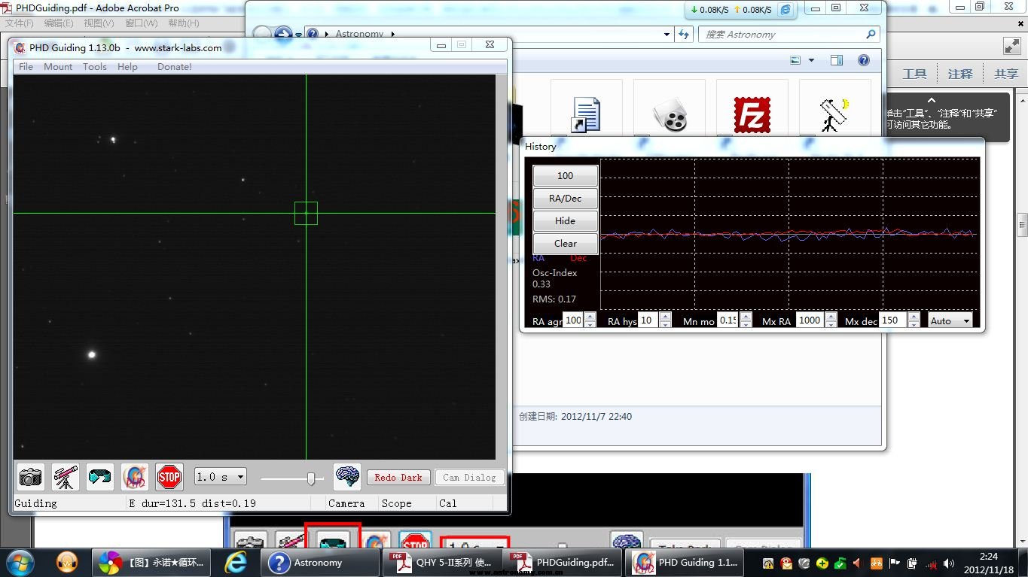1028x577 pixels.
Task: Open the File menu in PHD Guiding
Action: click(26, 66)
